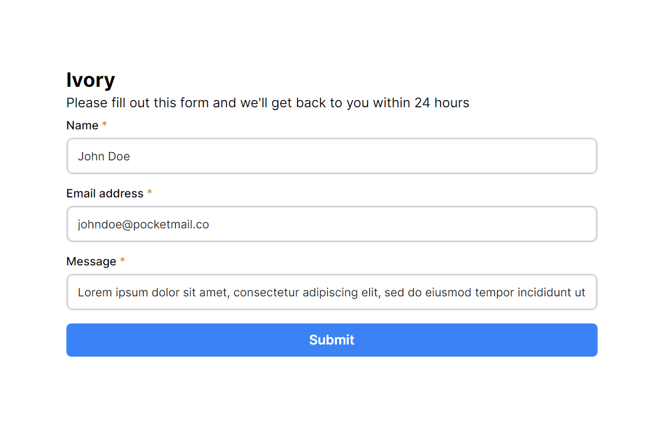Viewport: 664px width, 423px height.
Task: Click the "Email address" field label
Action: [105, 194]
